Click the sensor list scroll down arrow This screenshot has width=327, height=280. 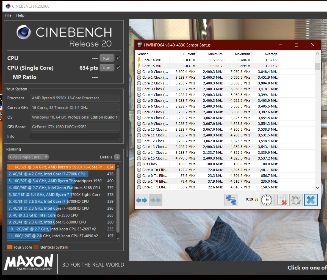pos(317,188)
